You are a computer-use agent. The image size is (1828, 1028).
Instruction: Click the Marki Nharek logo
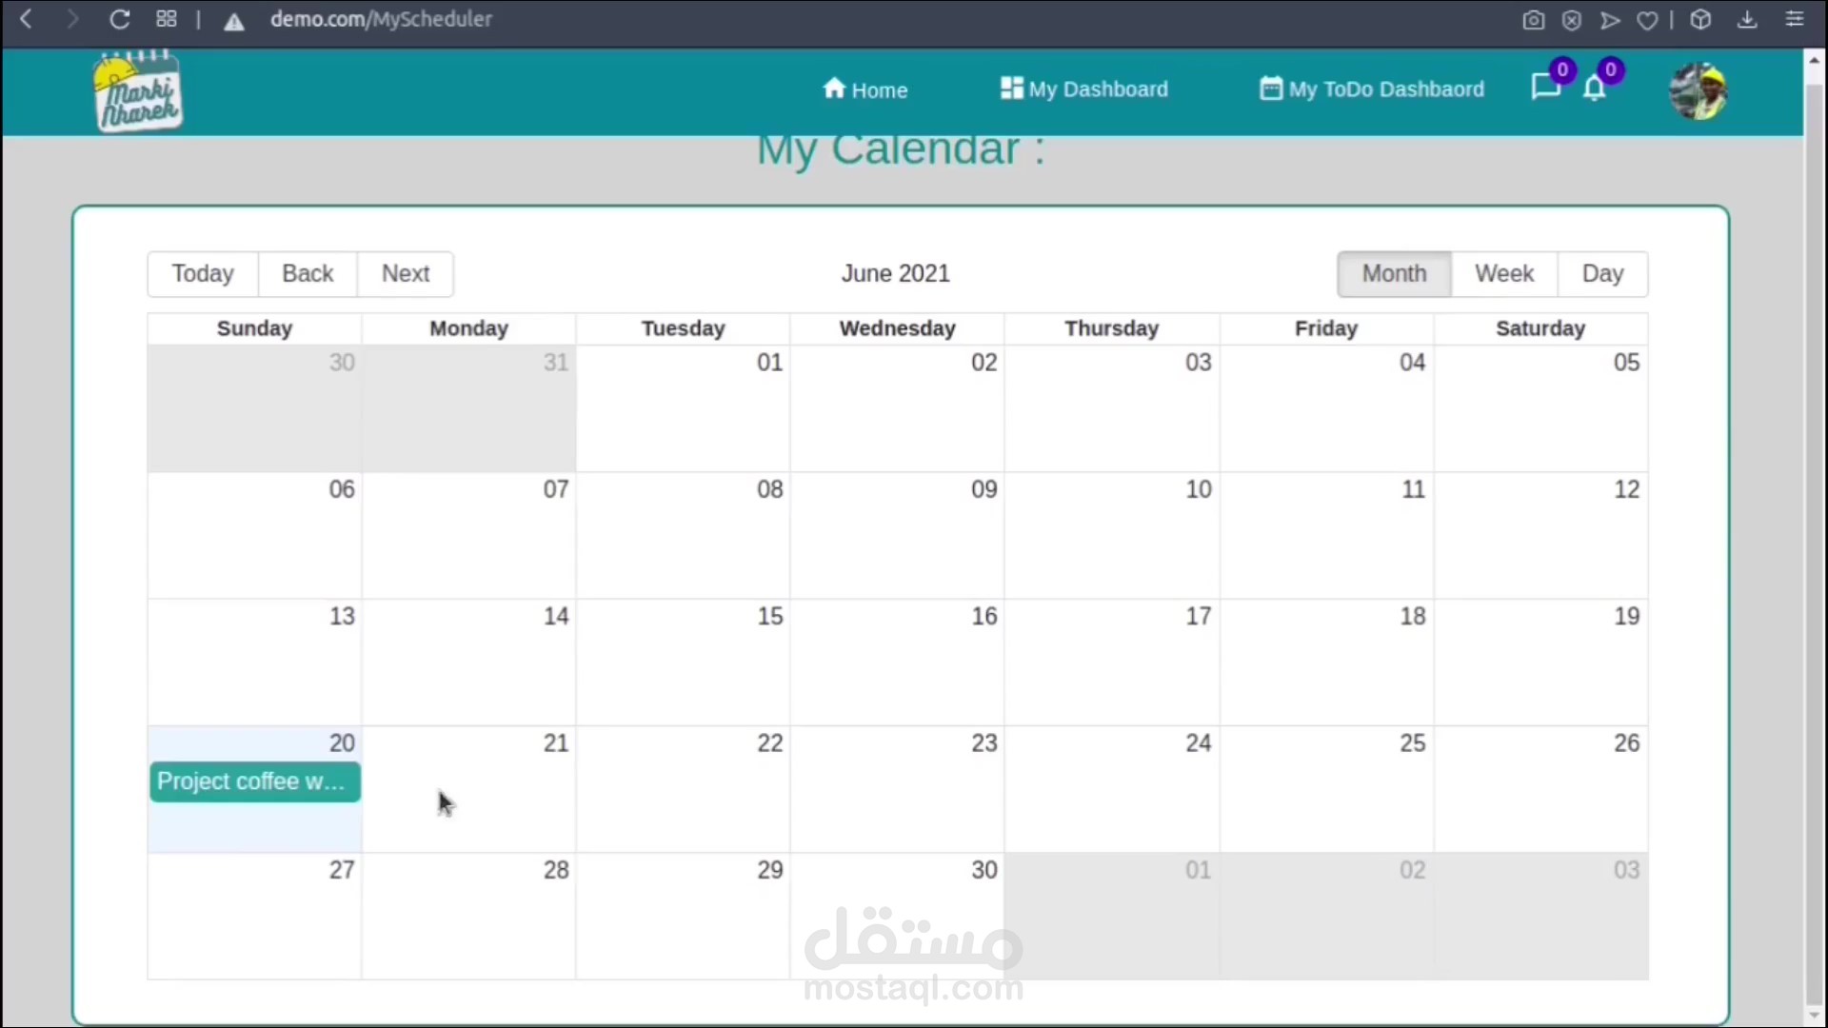[138, 93]
